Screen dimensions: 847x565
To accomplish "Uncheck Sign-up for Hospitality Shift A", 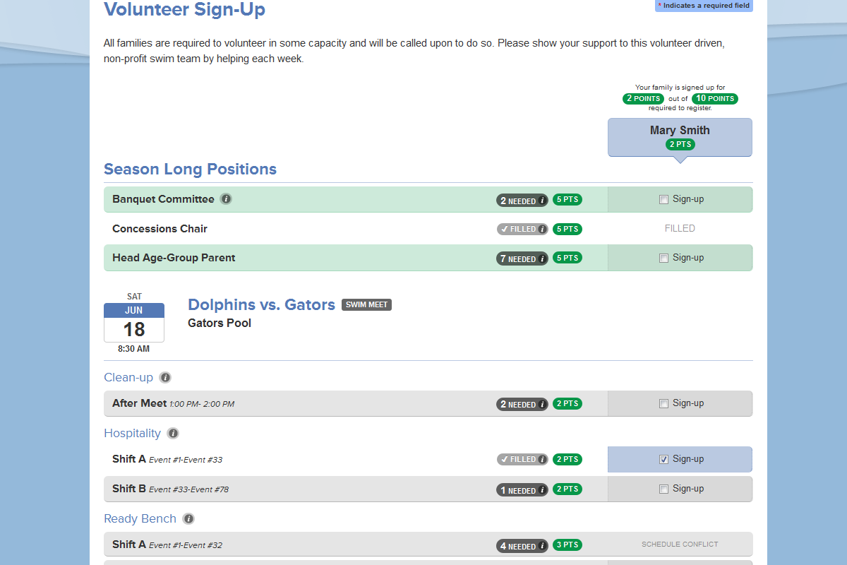I will pyautogui.click(x=663, y=459).
